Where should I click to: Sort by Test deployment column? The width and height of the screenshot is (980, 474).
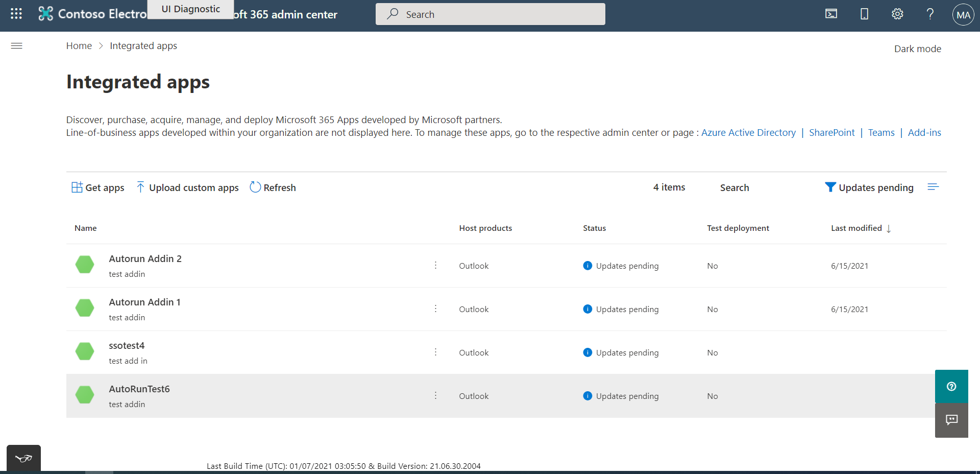[x=738, y=228]
